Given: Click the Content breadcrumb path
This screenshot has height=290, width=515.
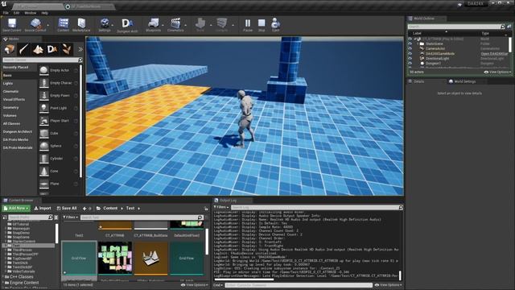Looking at the screenshot, I should [x=110, y=209].
